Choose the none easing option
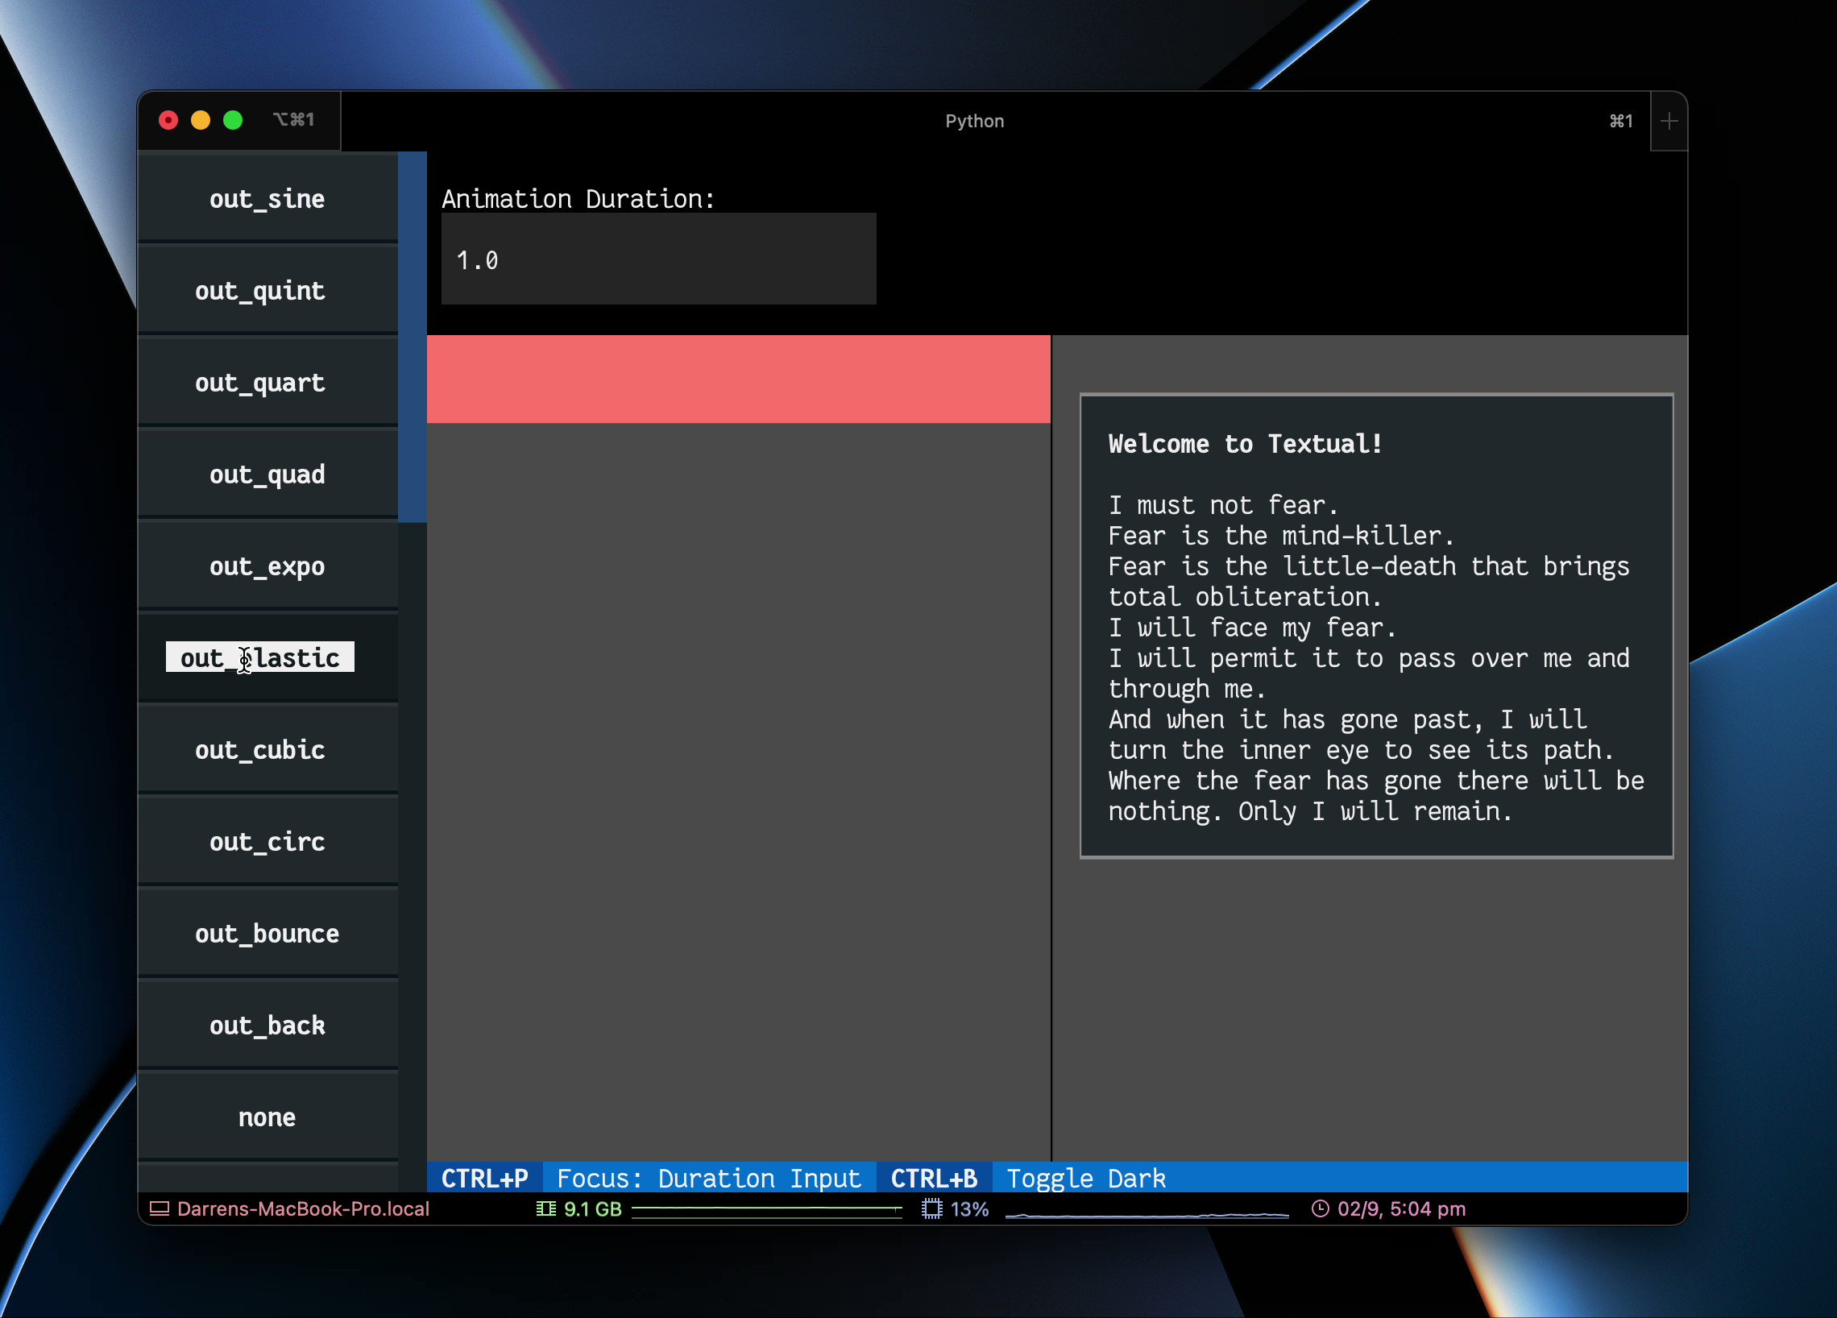Screen dimensions: 1837x1318 point(267,1117)
